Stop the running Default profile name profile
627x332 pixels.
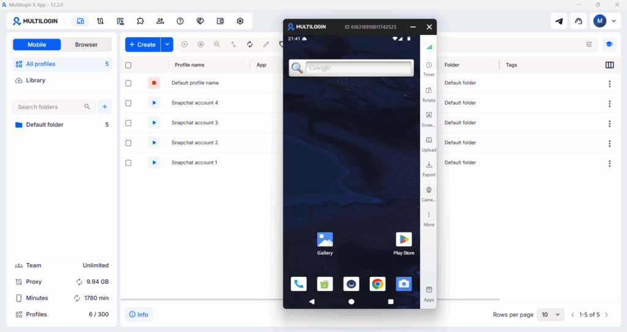(x=154, y=83)
